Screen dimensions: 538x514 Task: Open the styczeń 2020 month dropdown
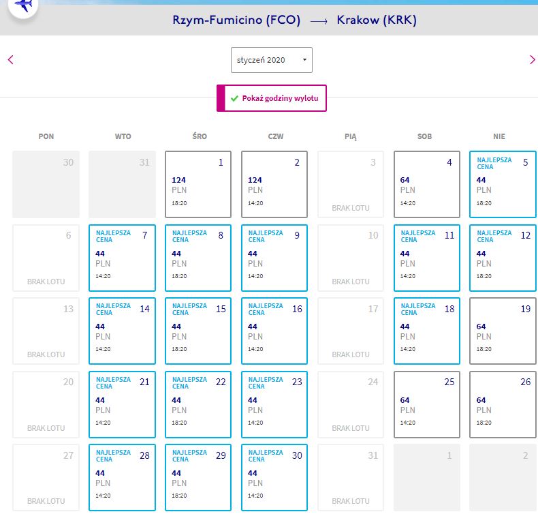click(272, 60)
